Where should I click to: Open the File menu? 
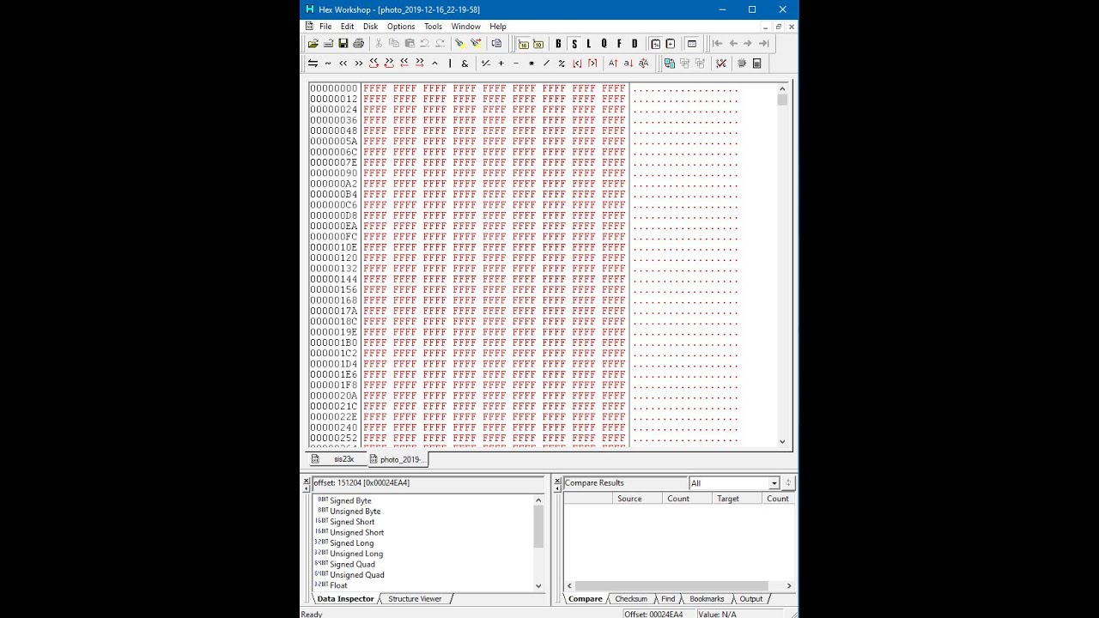pos(325,27)
